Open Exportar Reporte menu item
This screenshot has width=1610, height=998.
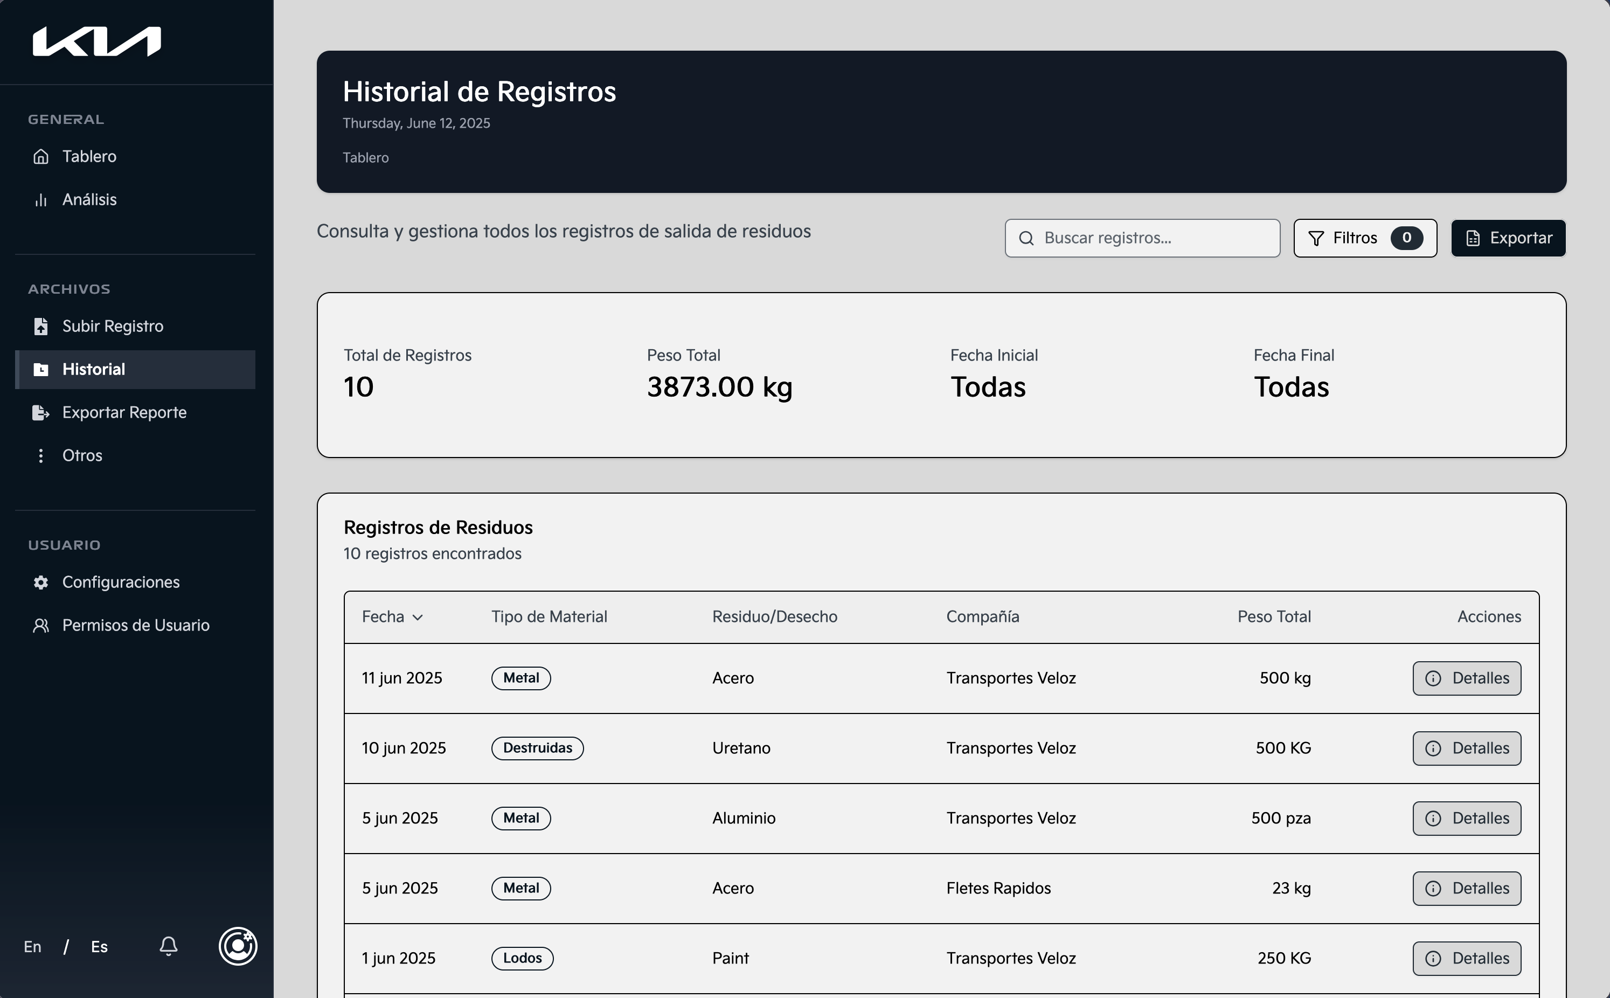pos(135,413)
